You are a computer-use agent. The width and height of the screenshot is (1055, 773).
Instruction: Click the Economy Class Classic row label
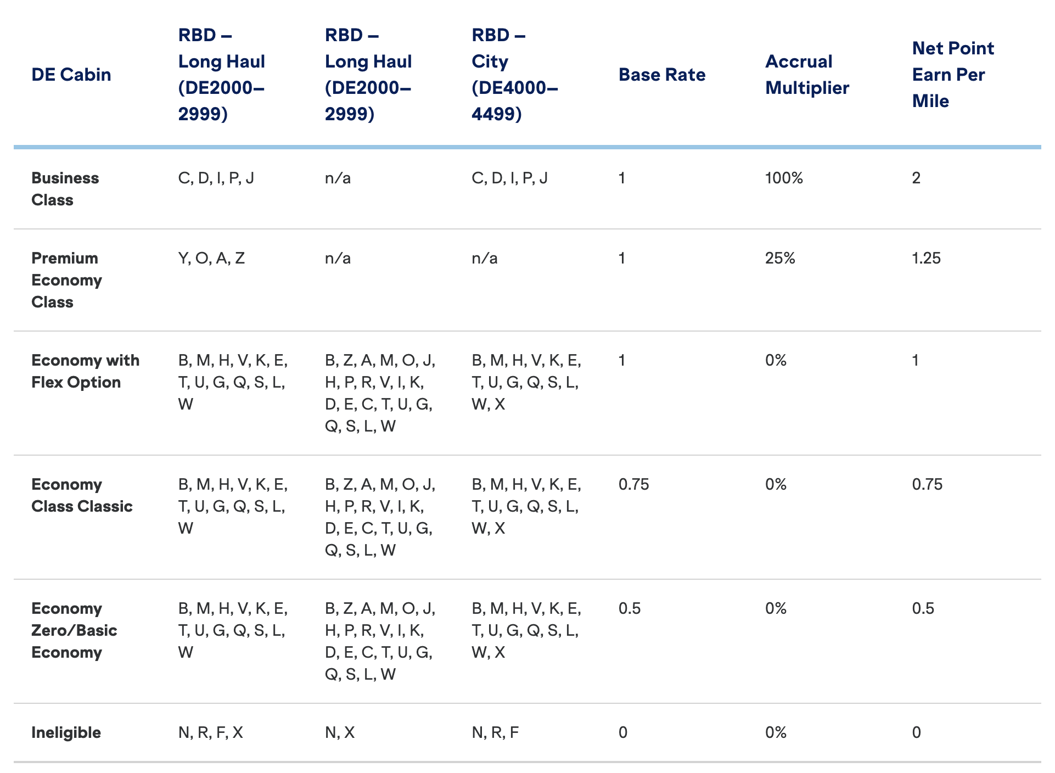tap(82, 495)
